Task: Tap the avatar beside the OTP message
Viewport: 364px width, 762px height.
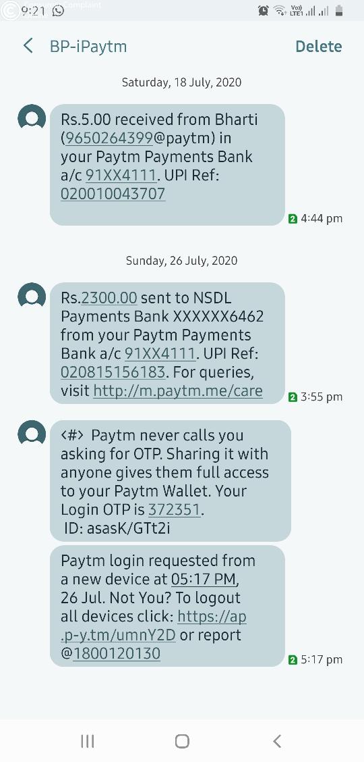Action: pyautogui.click(x=32, y=434)
